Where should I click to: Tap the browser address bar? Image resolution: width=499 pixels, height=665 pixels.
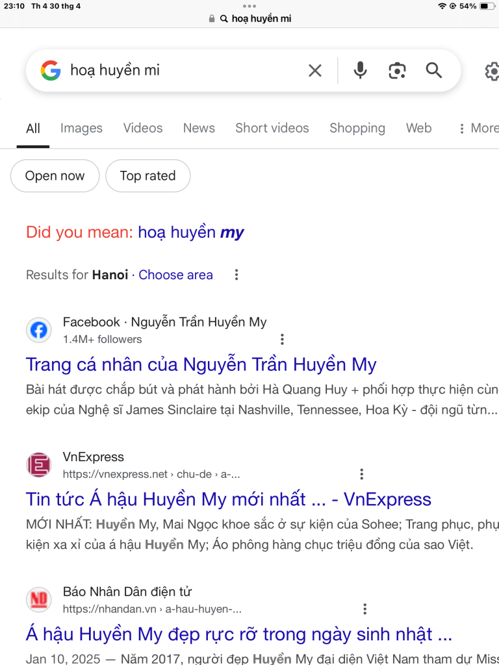pos(249,19)
